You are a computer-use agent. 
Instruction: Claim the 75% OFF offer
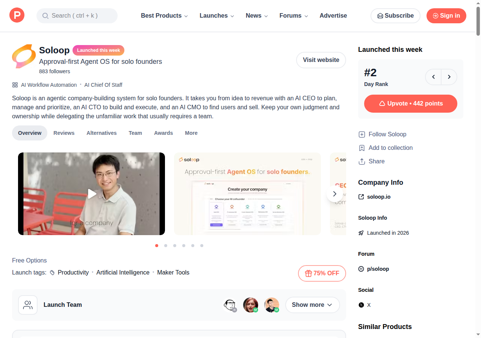point(322,273)
